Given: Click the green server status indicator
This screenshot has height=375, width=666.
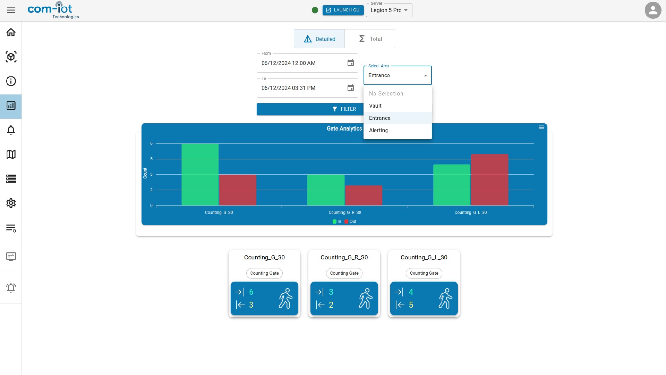Looking at the screenshot, I should click(315, 10).
